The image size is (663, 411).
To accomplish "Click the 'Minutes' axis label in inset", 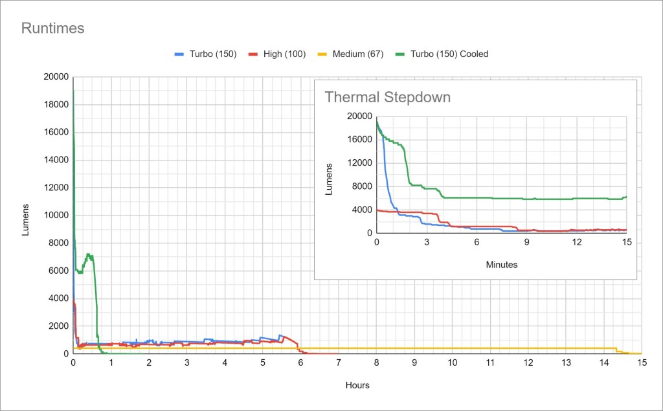I will 501,264.
